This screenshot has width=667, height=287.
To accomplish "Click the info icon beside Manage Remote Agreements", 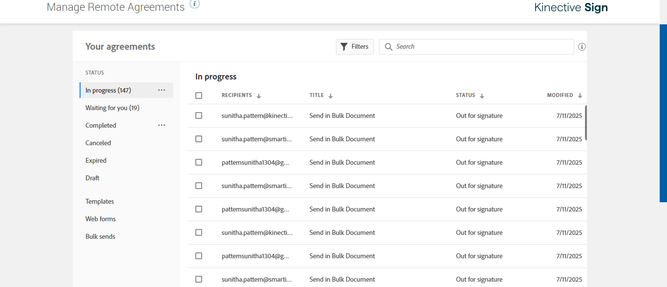I will click(x=195, y=4).
